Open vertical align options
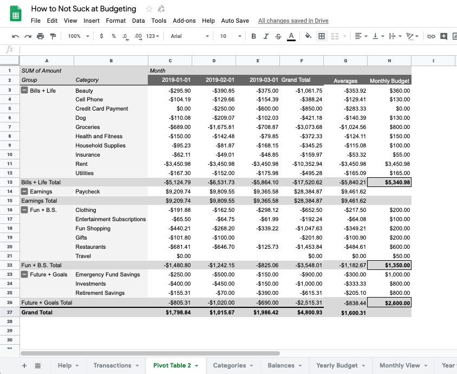The width and height of the screenshot is (457, 374). coord(378,36)
